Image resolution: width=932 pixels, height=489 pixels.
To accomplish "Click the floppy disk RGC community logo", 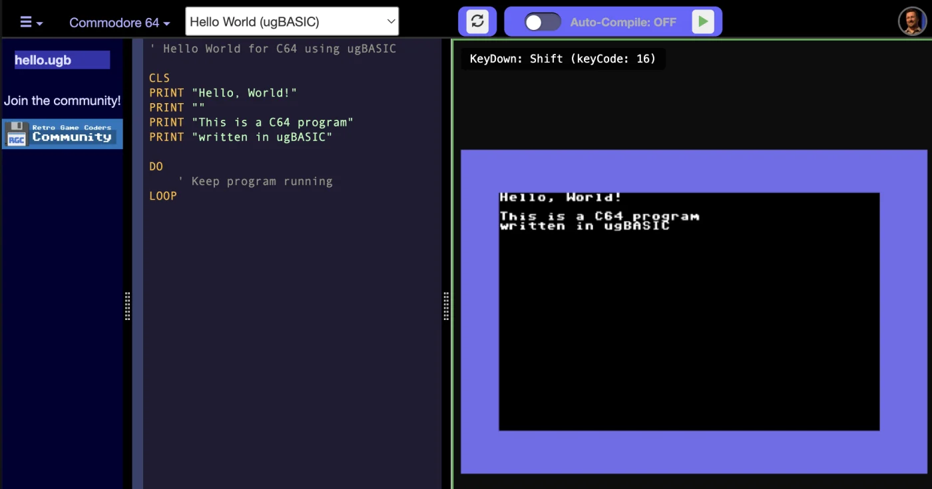I will tap(63, 134).
